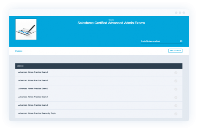Click completion check icon for Practice Exam 1
Viewport: 198px width, 130px height.
176,73
